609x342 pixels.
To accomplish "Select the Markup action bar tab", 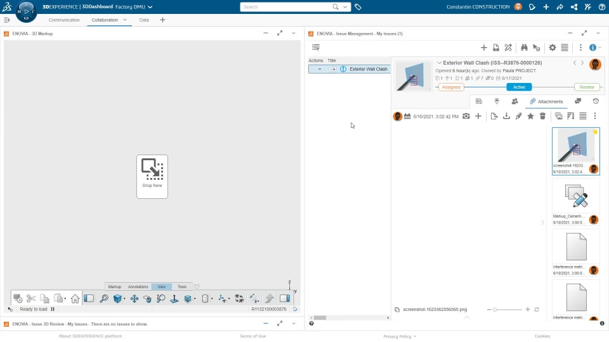I will coord(115,286).
